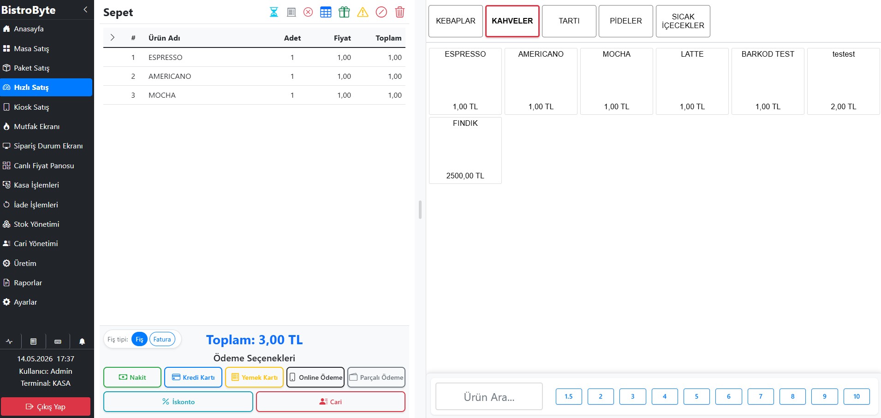Switch to TARTI category tab
The image size is (881, 418).
(569, 21)
